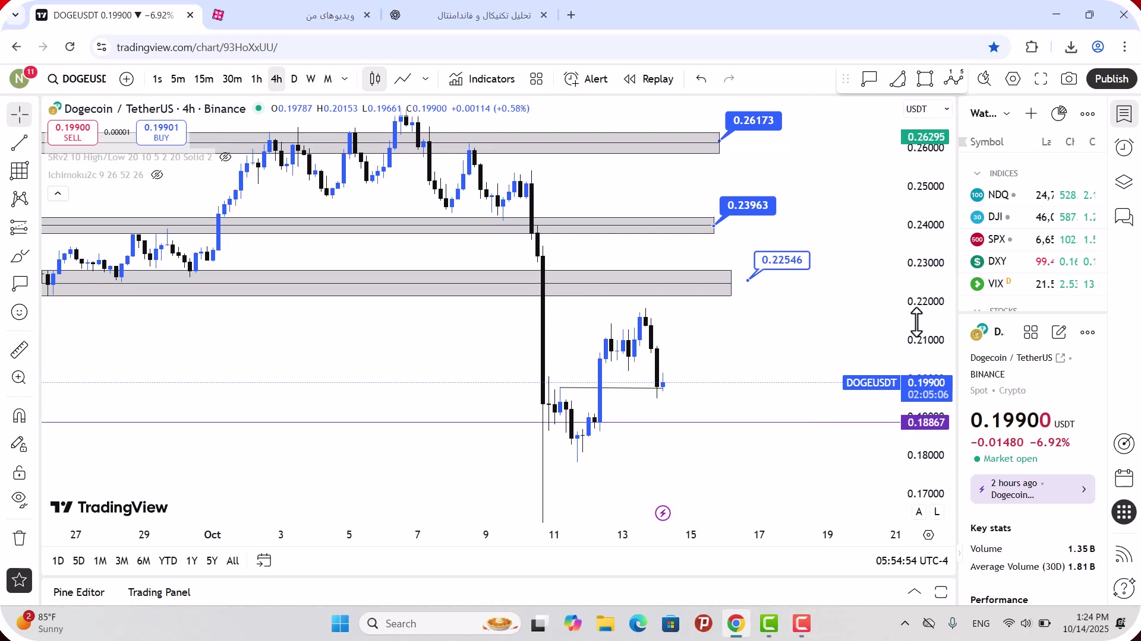
Task: Open layout setup grid icon
Action: (x=536, y=79)
